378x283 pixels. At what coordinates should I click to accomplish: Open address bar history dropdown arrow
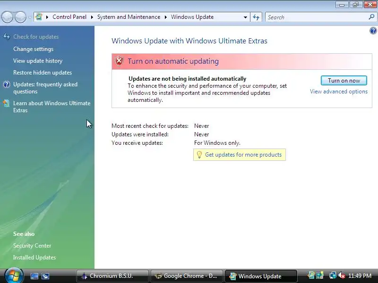point(245,17)
